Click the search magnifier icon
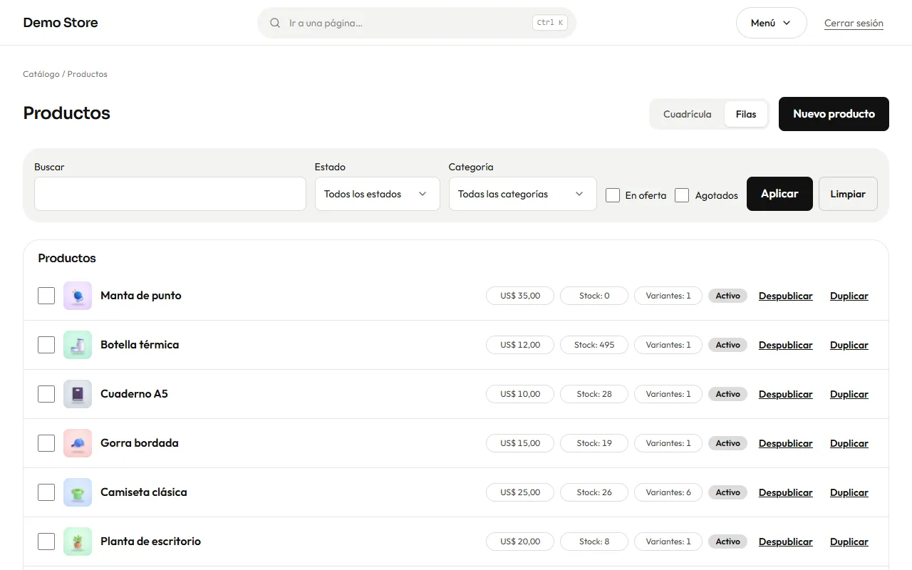Image resolution: width=912 pixels, height=570 pixels. coord(275,23)
